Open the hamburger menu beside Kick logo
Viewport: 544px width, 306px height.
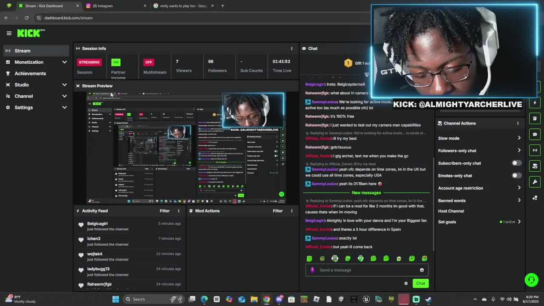pos(9,33)
